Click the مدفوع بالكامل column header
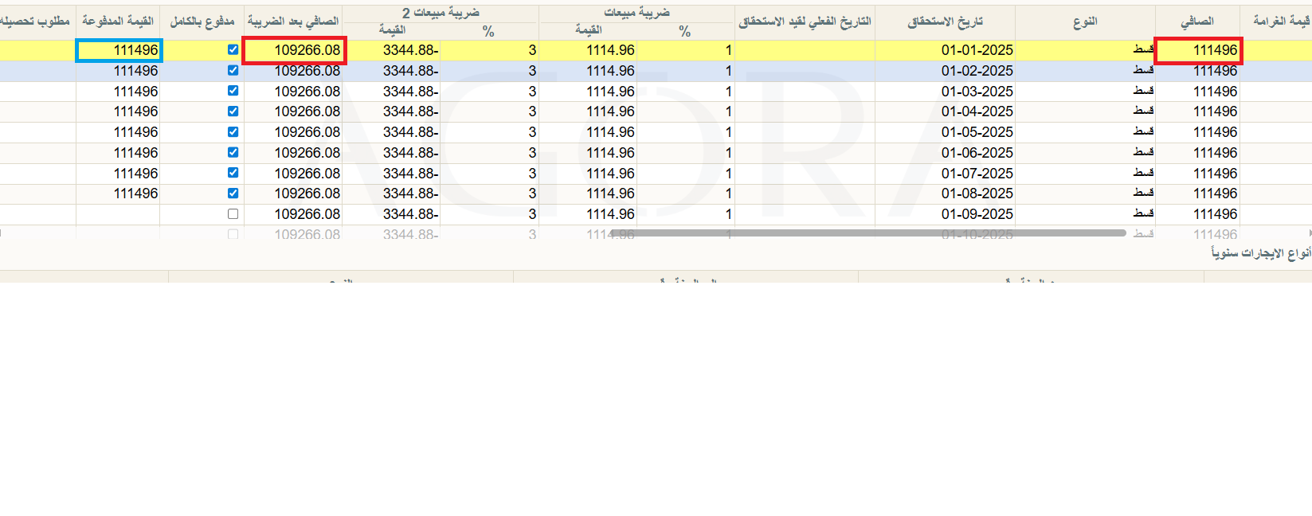Screen dimensions: 1312x516 (202, 21)
